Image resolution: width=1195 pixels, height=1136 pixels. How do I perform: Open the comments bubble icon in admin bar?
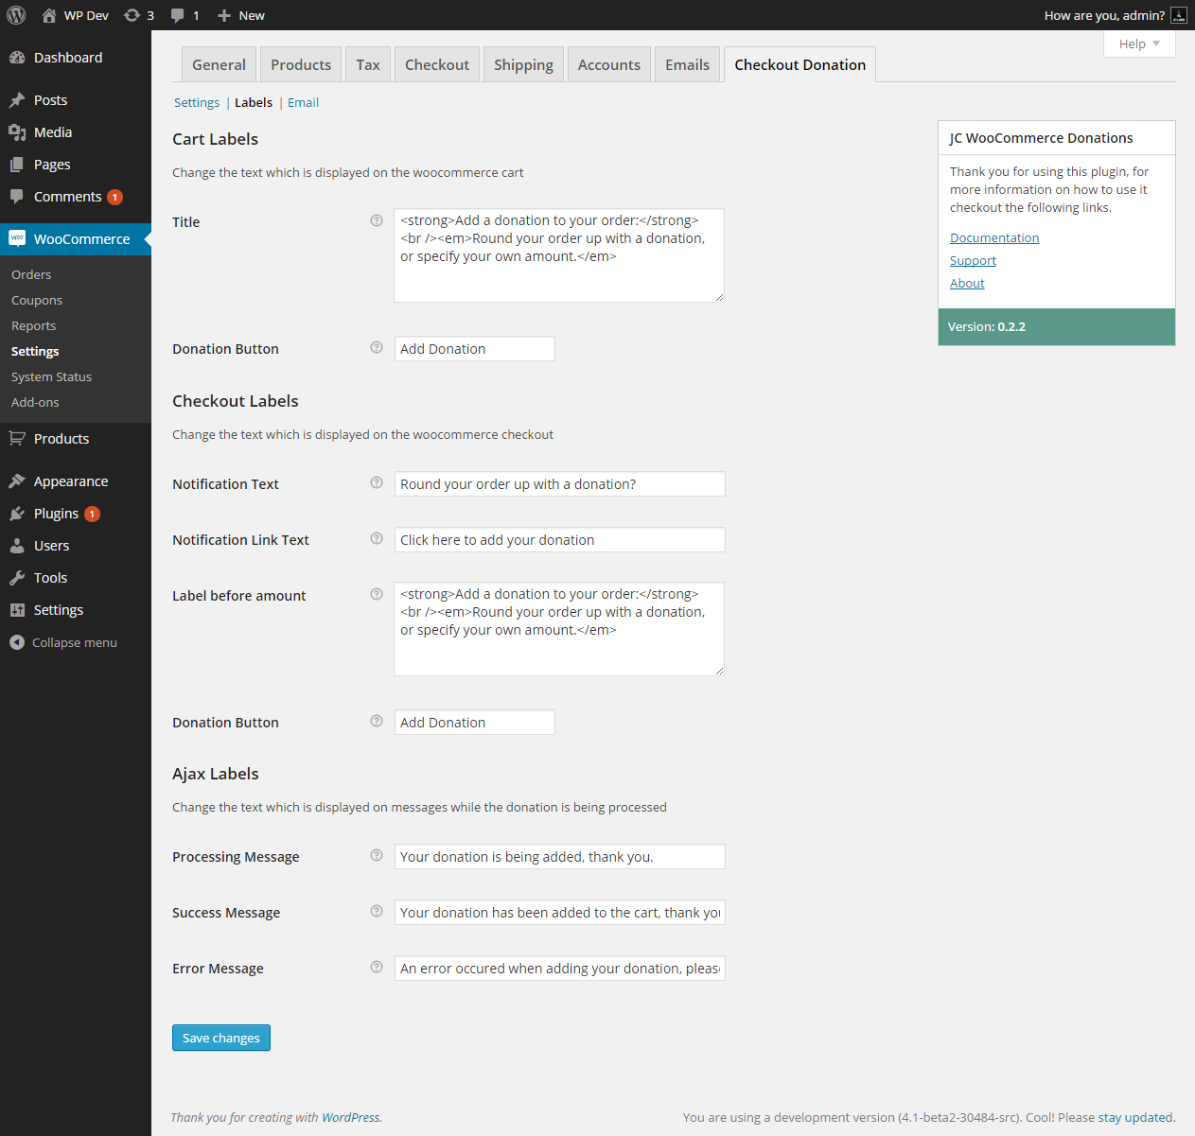(177, 15)
